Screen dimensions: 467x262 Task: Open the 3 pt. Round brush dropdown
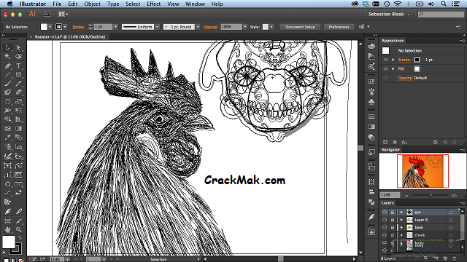pos(198,27)
